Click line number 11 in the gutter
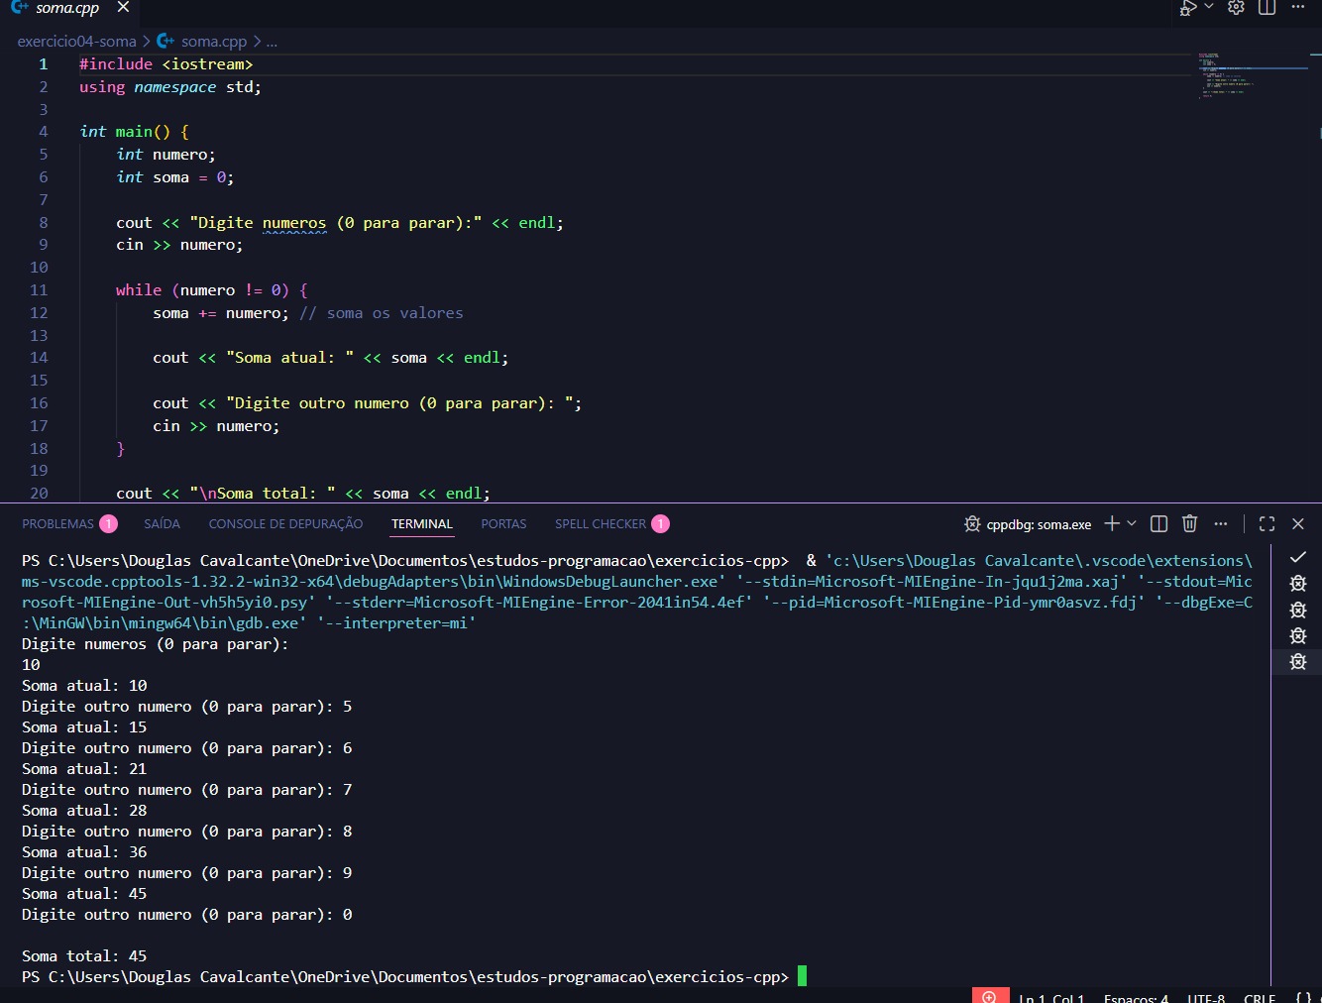 [x=39, y=290]
